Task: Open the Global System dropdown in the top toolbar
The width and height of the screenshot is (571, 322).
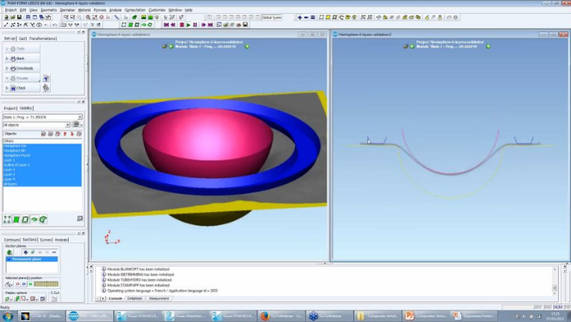Action: click(272, 17)
